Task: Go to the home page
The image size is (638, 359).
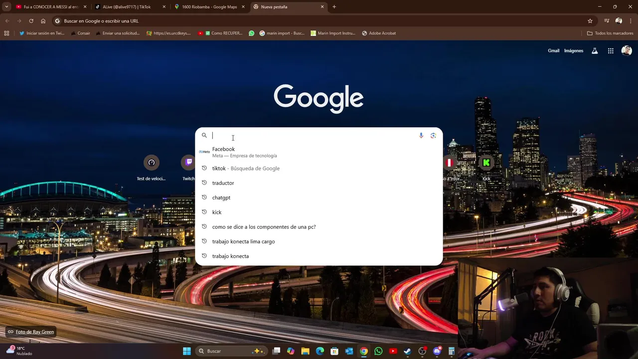Action: 43,21
